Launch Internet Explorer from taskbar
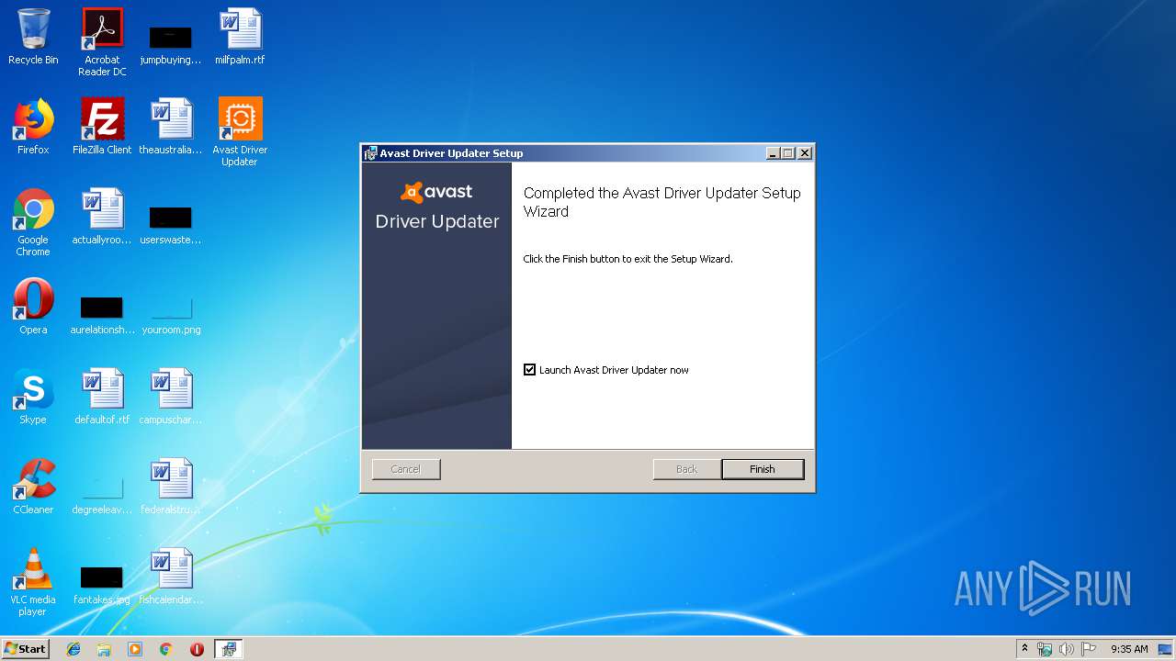The width and height of the screenshot is (1176, 661). pyautogui.click(x=73, y=649)
